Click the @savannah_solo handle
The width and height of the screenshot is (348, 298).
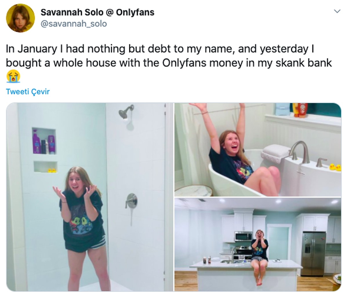(73, 23)
